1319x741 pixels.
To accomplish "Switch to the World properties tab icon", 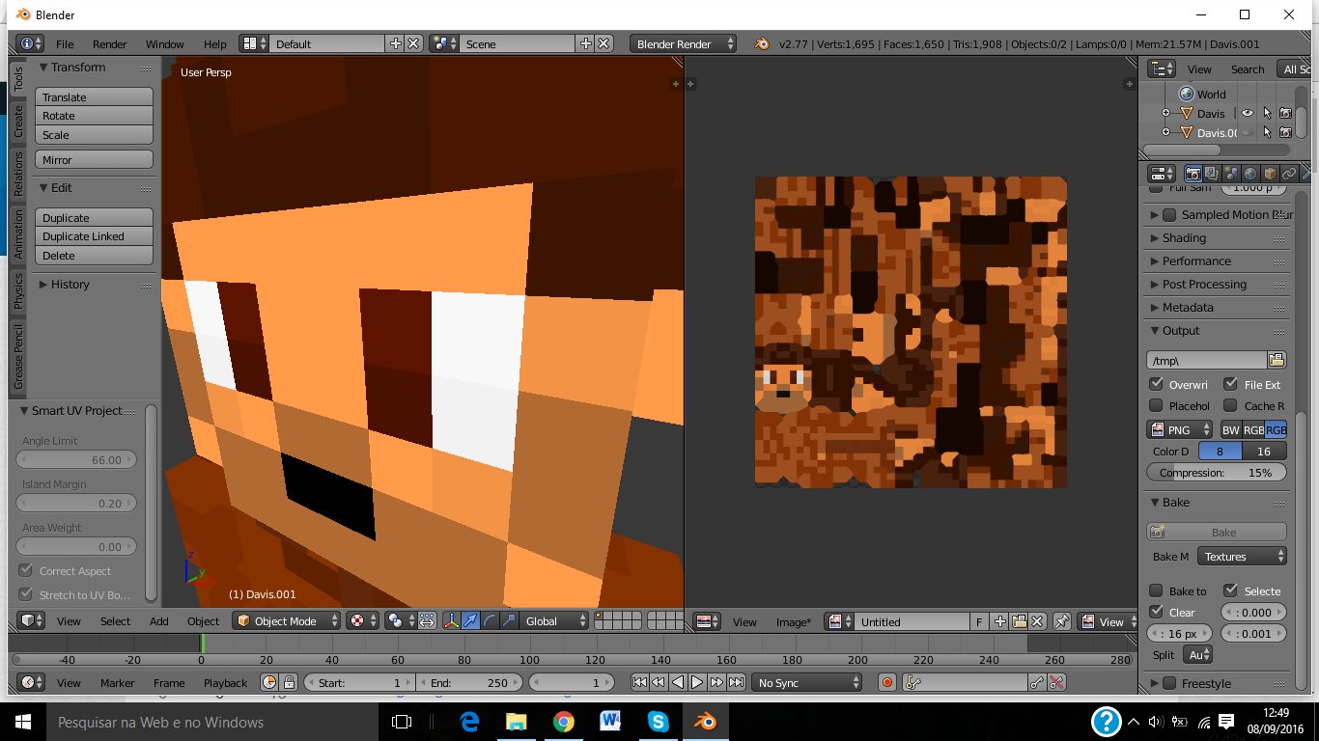I will tap(1250, 174).
